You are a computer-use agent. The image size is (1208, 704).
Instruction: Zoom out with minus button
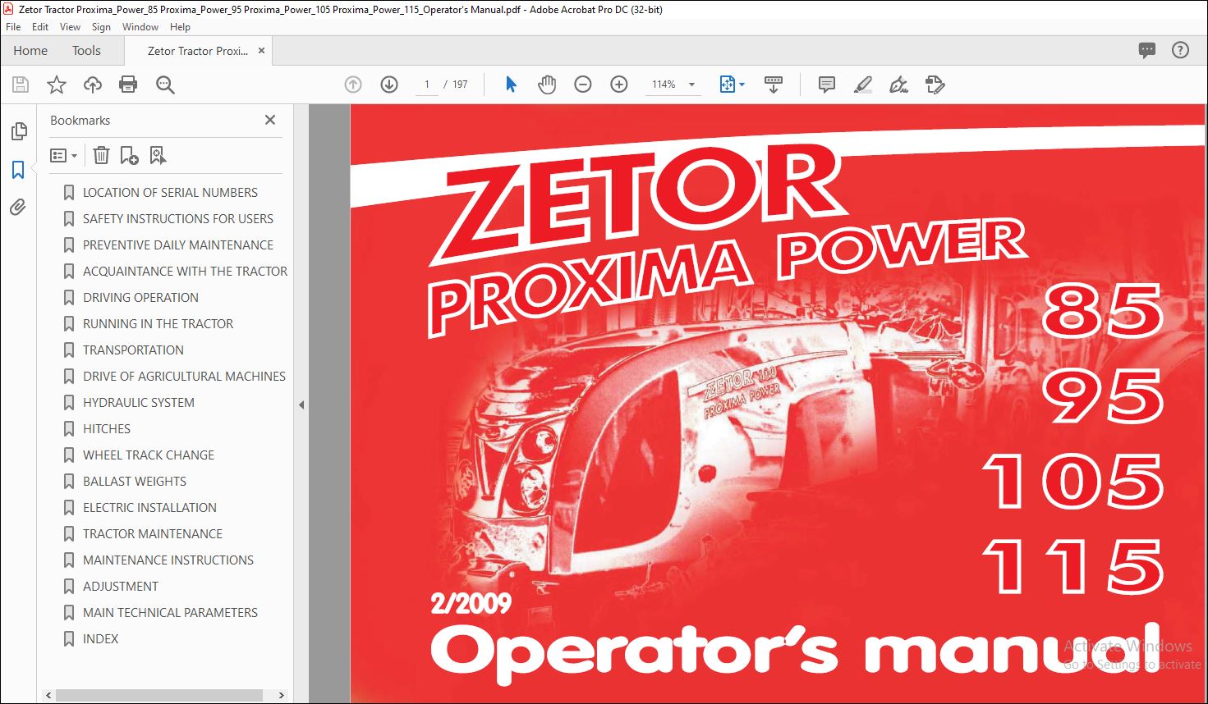tap(583, 85)
